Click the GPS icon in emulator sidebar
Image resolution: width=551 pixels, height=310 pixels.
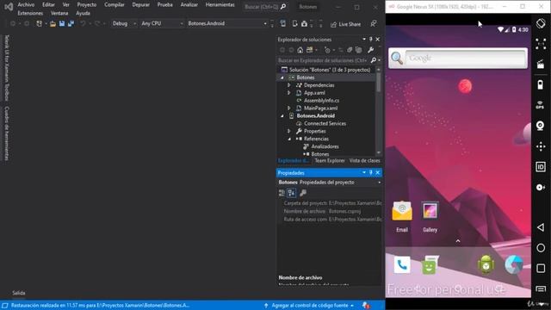[x=541, y=105]
